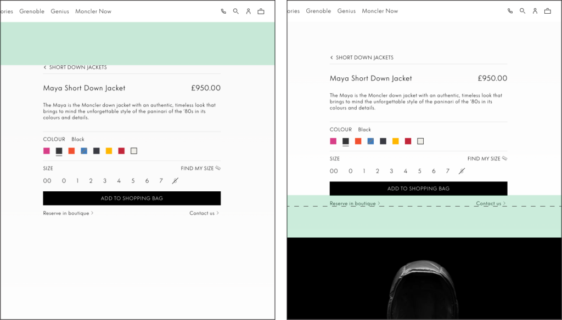Screen dimensions: 562x320
Task: Click the Find My Size ruler icon, right page
Action: [x=505, y=158]
